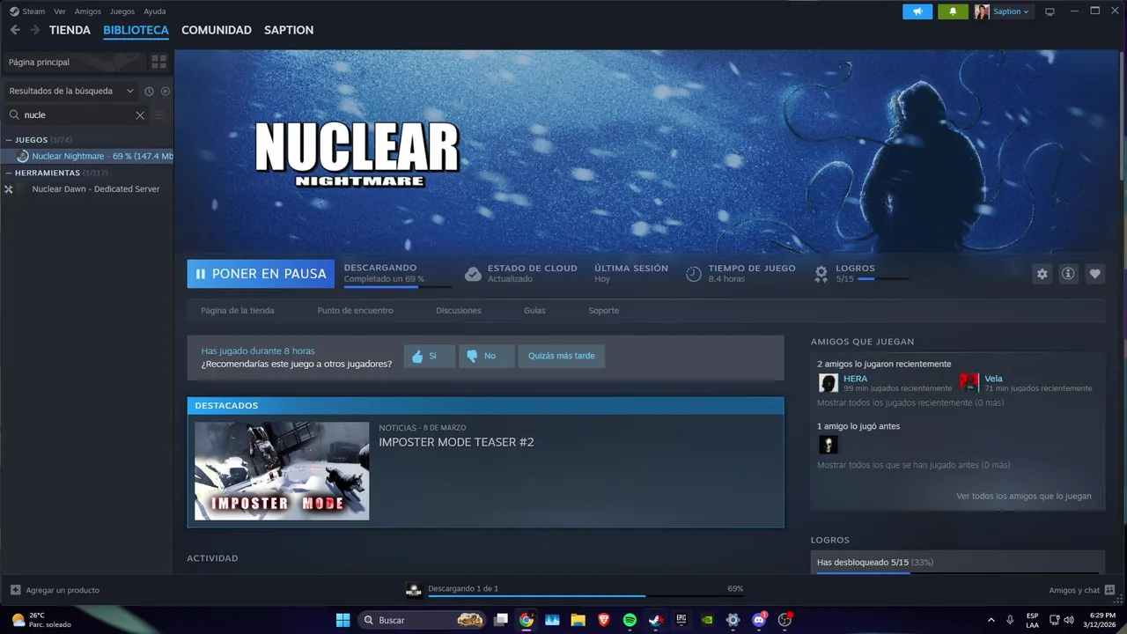Toggle collections grid view icon
Viewport: 1127px width, 634px height.
coord(158,62)
